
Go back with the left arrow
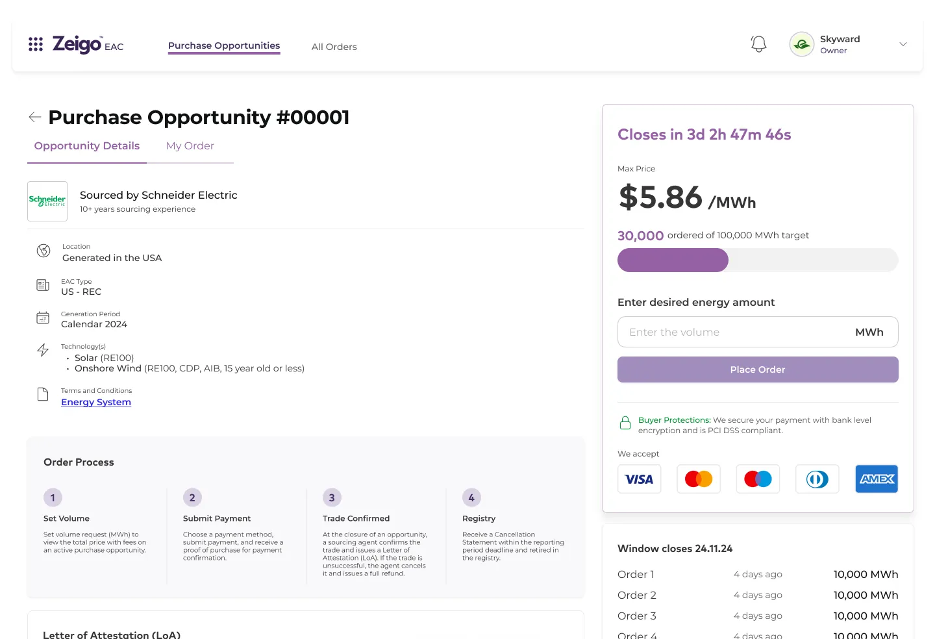coord(35,117)
